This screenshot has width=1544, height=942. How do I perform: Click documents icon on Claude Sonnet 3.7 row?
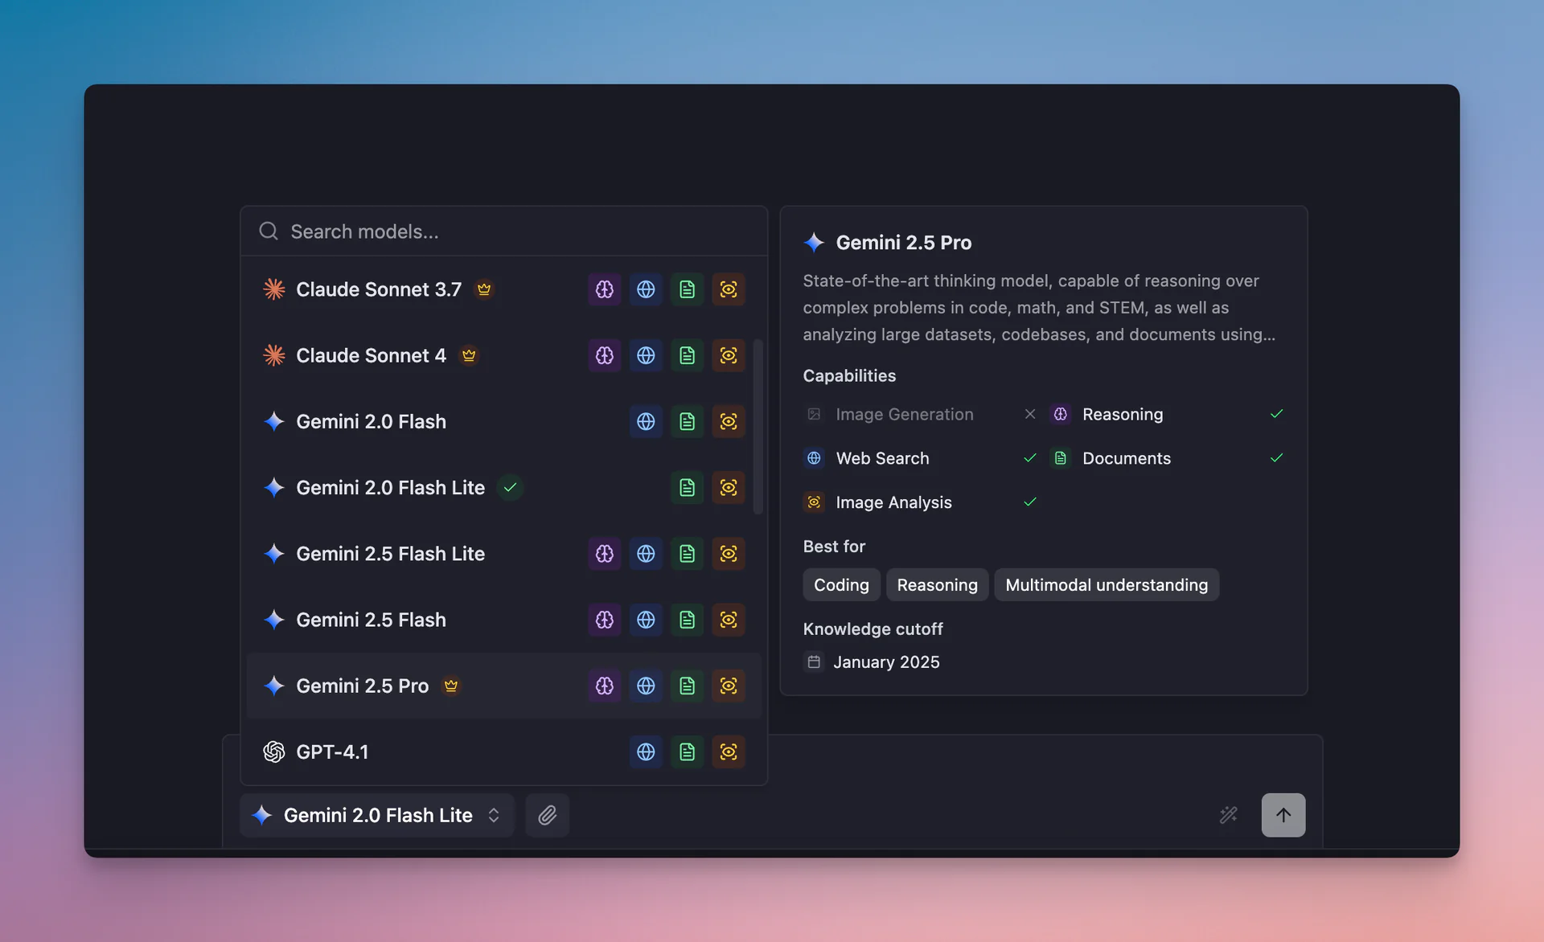click(x=687, y=289)
